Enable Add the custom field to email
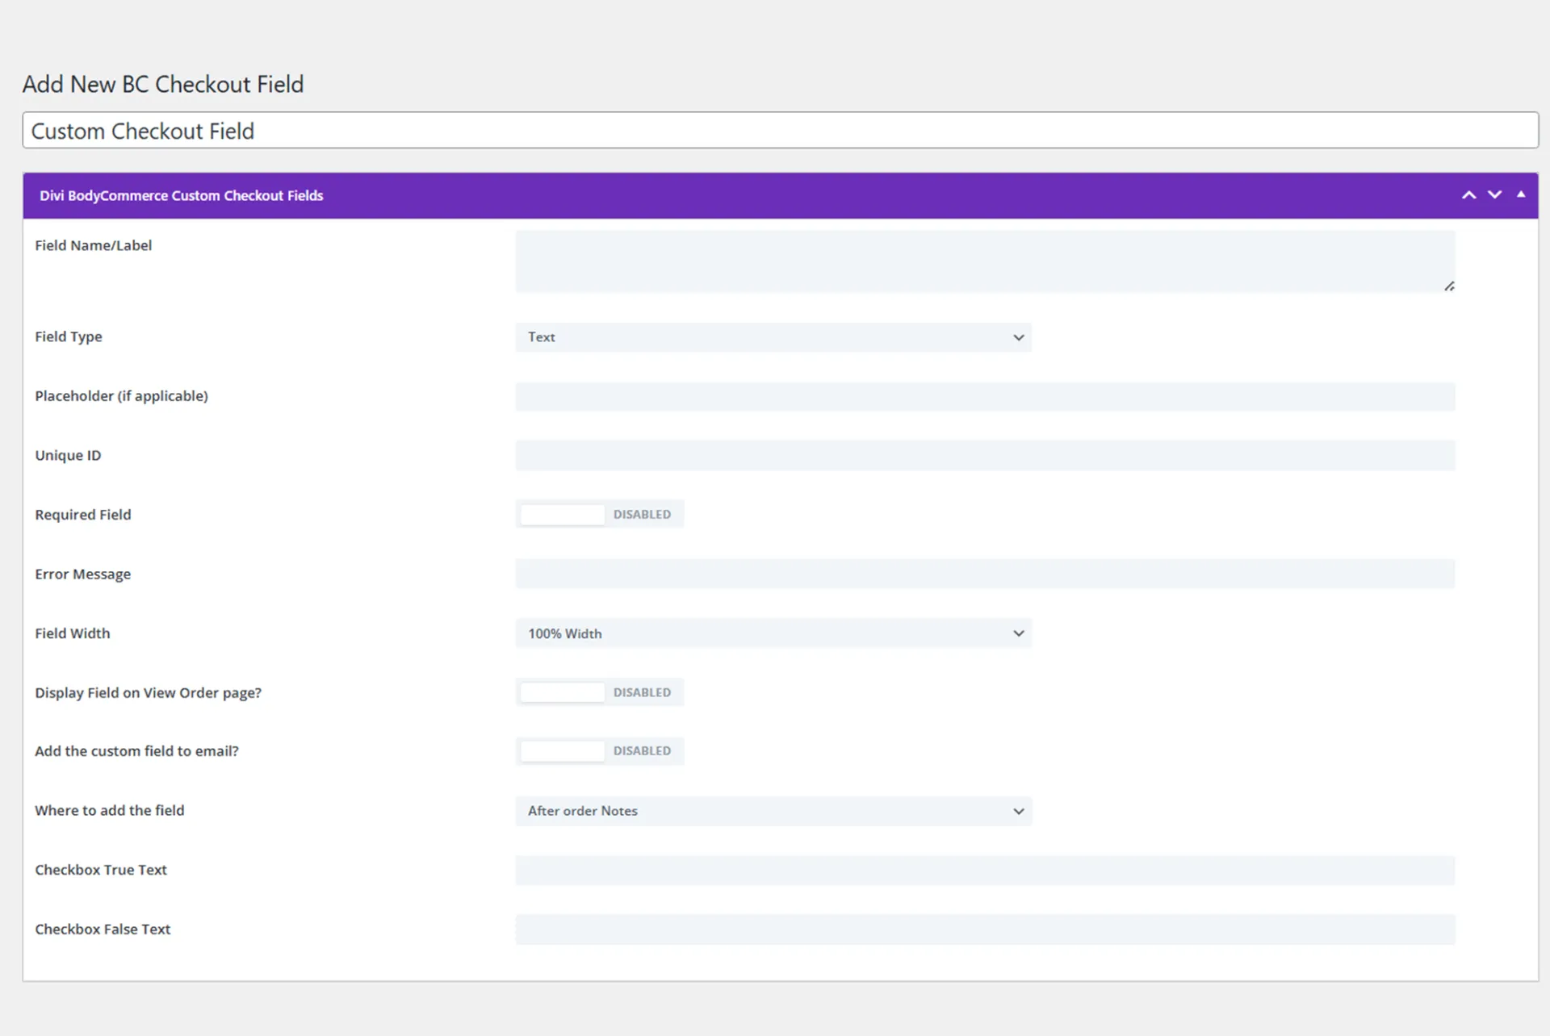The image size is (1550, 1036). tap(599, 750)
